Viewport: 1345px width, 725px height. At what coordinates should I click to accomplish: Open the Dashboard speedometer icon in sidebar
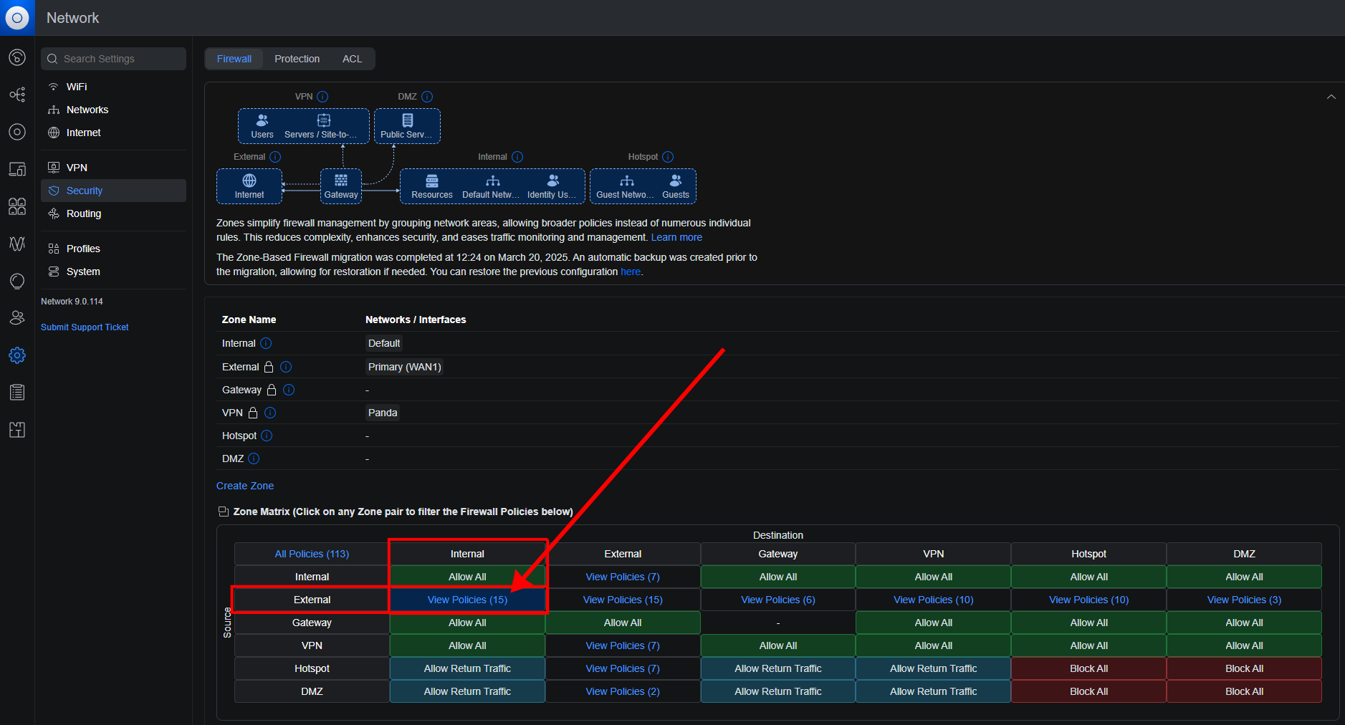17,57
